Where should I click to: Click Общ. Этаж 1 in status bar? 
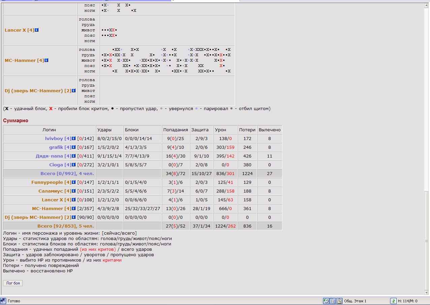(355, 301)
